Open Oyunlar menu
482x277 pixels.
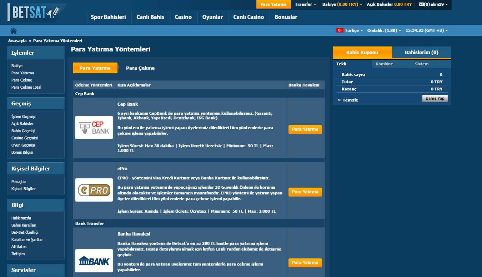pos(212,17)
